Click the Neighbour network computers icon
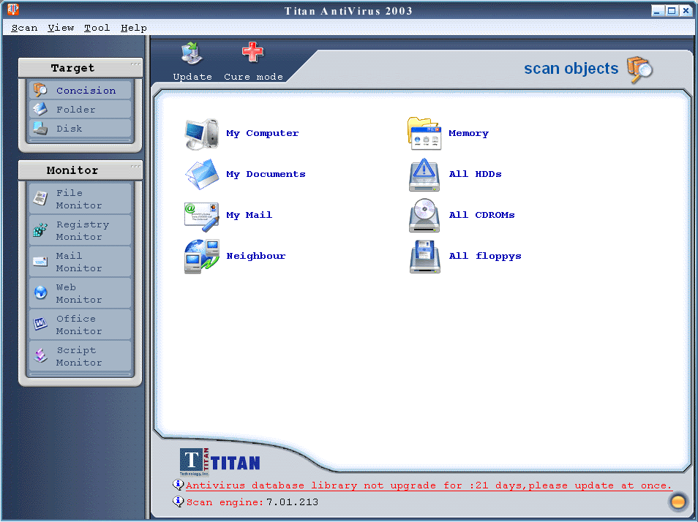Viewport: 698px width, 522px height. pos(202,257)
